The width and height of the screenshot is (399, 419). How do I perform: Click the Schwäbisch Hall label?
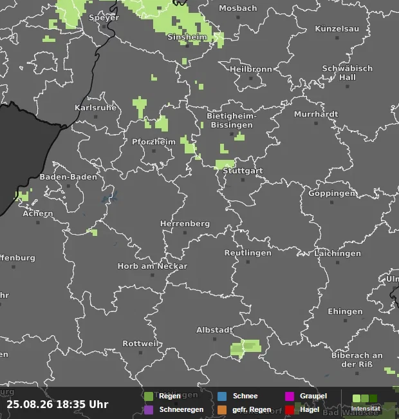pos(348,73)
